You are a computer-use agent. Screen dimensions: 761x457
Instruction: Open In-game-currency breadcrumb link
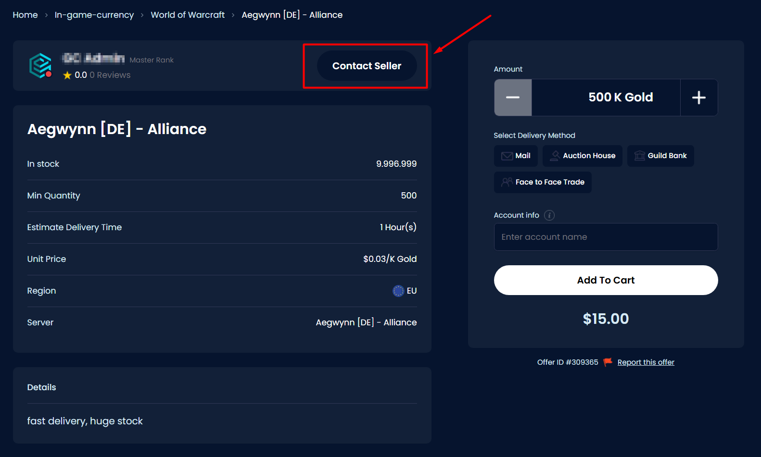click(x=94, y=15)
